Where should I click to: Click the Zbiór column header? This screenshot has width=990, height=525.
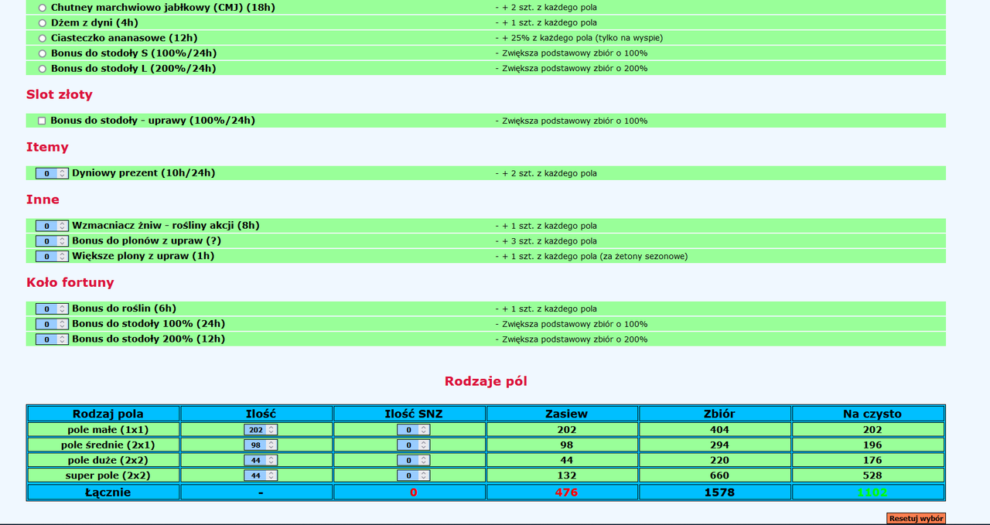coord(719,414)
